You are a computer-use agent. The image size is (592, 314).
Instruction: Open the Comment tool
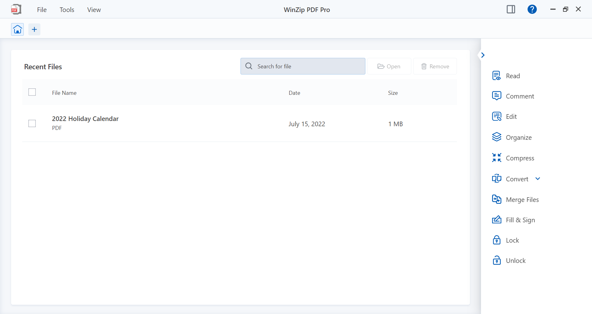click(520, 96)
